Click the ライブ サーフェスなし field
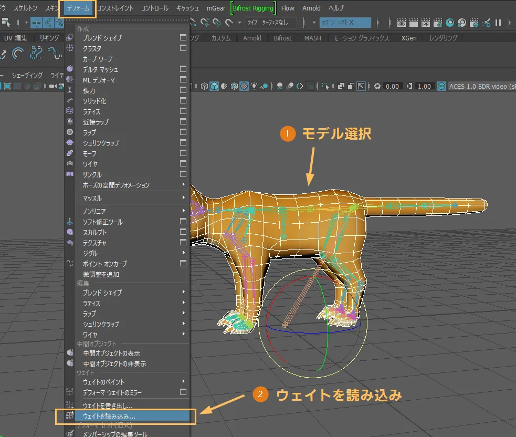 point(270,23)
